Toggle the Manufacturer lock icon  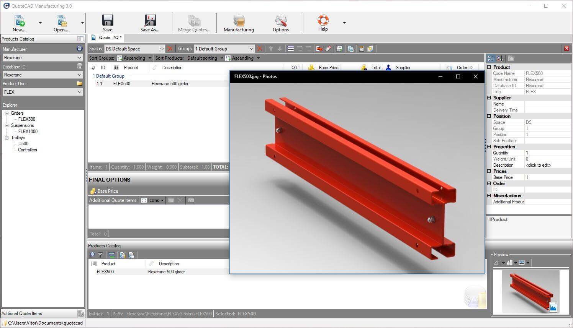click(79, 49)
